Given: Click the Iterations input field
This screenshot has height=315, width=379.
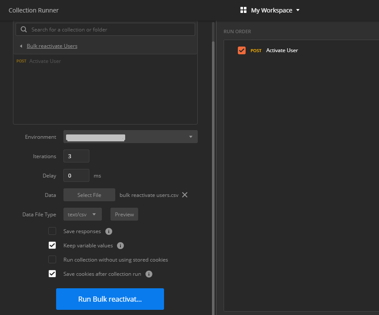Looking at the screenshot, I should pyautogui.click(x=76, y=156).
